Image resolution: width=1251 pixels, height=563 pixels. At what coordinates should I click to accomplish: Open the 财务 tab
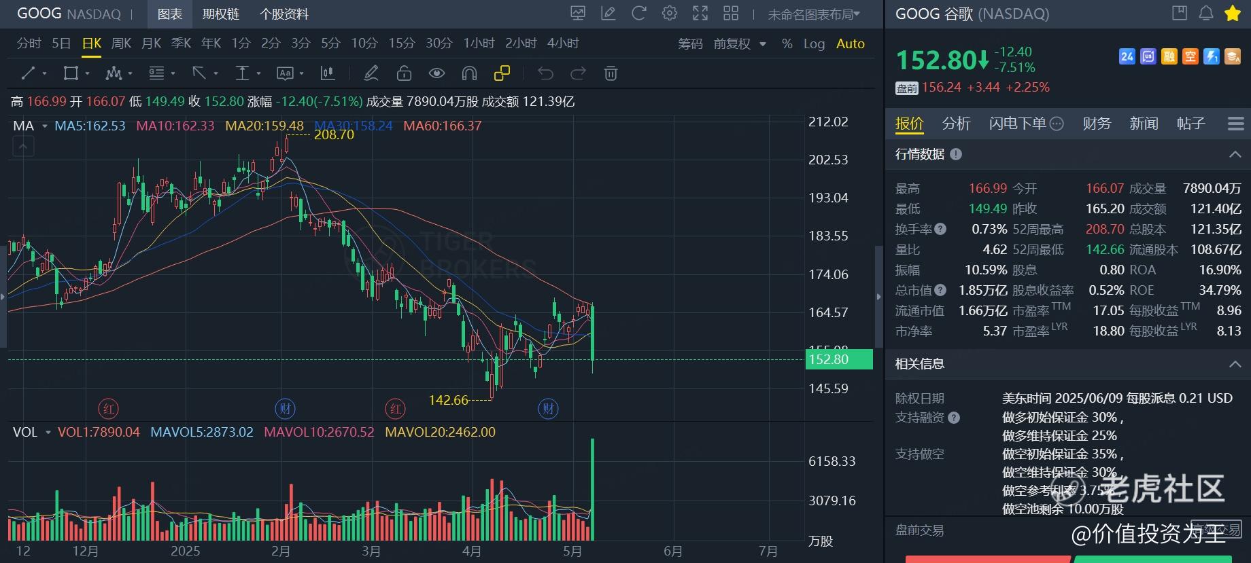click(1096, 124)
